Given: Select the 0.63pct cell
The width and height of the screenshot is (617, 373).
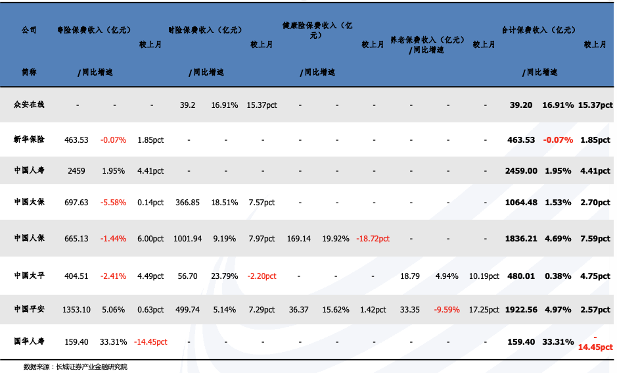Looking at the screenshot, I should (x=150, y=310).
